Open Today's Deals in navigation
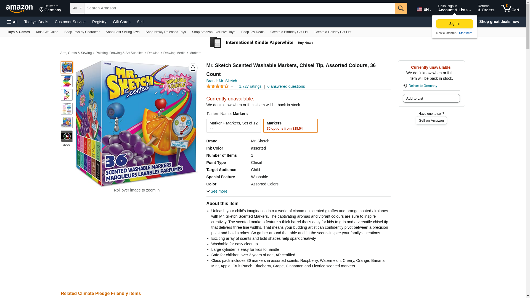Image resolution: width=530 pixels, height=298 pixels. 36,22
